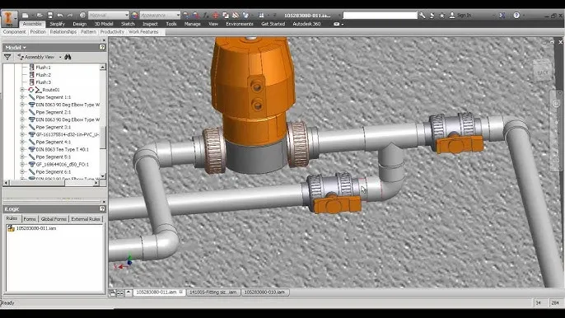Open the Relationships ribbon panel
This screenshot has width=565, height=318.
coord(63,32)
